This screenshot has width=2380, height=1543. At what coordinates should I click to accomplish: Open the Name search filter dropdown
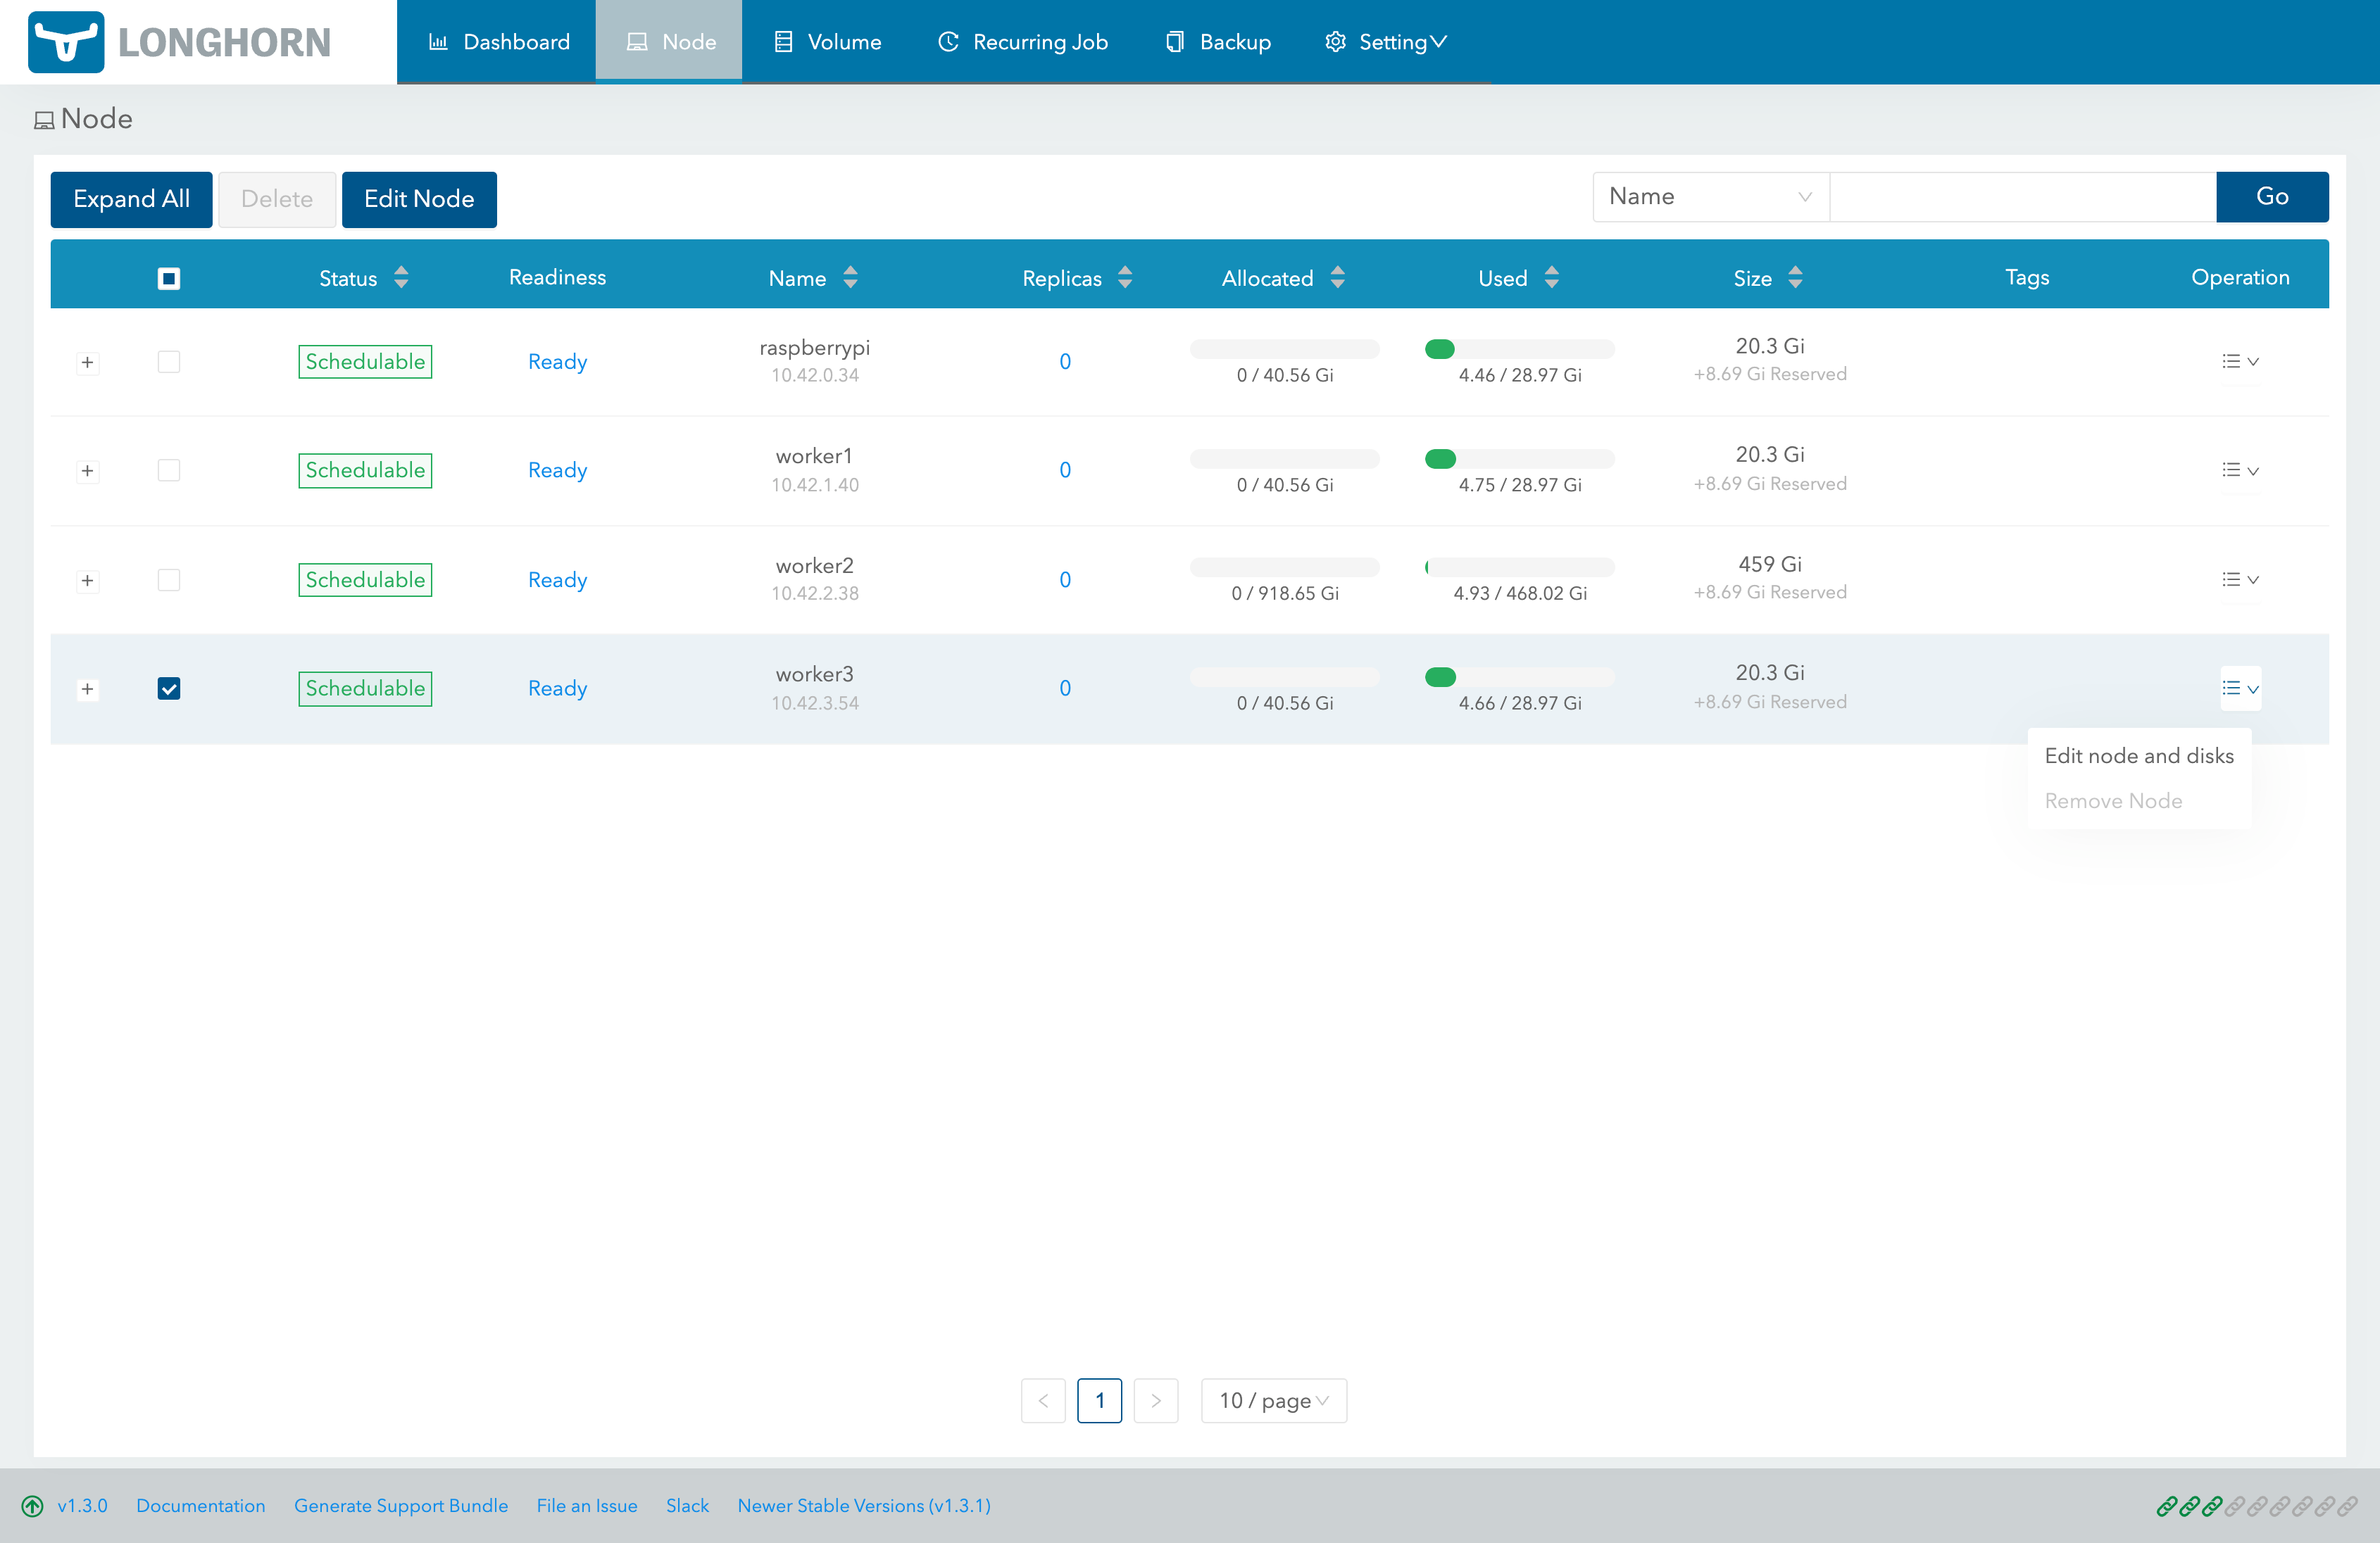(x=1710, y=196)
